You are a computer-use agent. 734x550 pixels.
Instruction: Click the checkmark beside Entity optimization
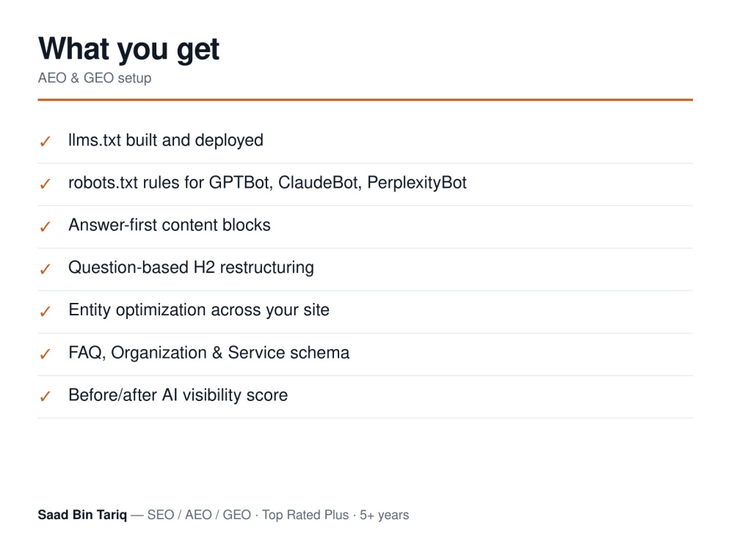[x=45, y=311]
